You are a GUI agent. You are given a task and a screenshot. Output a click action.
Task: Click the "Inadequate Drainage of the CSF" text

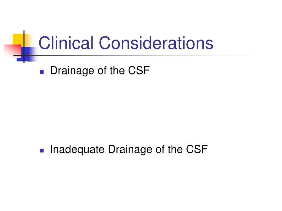(129, 149)
